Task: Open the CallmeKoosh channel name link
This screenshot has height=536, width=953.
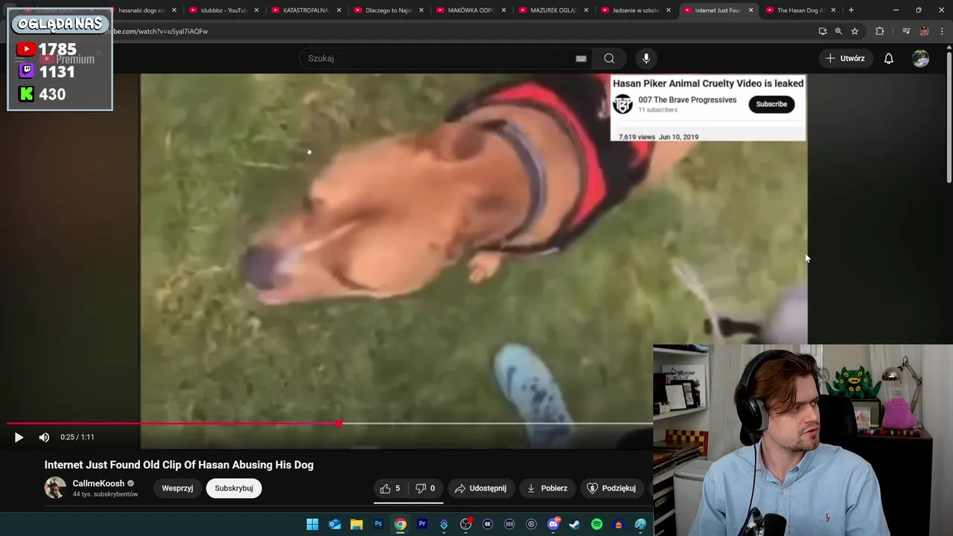Action: point(98,483)
